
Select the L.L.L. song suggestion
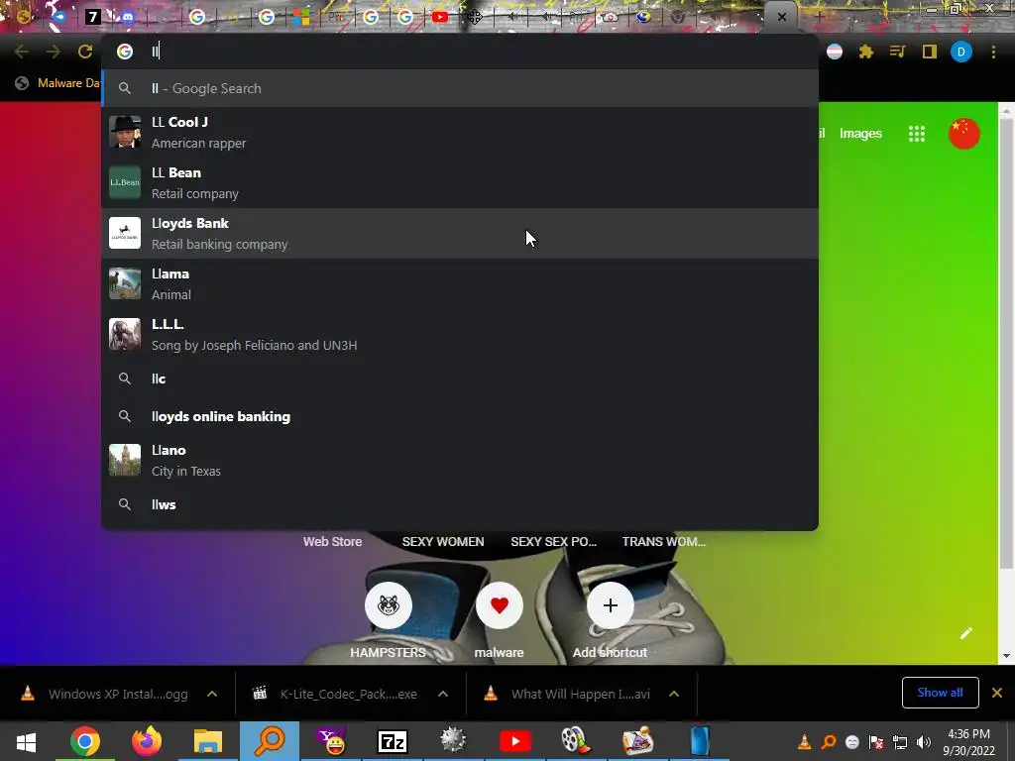pyautogui.click(x=460, y=334)
